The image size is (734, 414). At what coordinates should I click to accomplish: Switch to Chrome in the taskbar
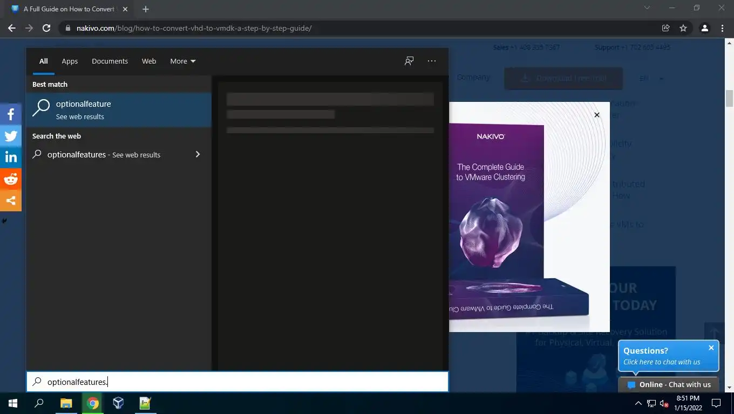coord(93,403)
